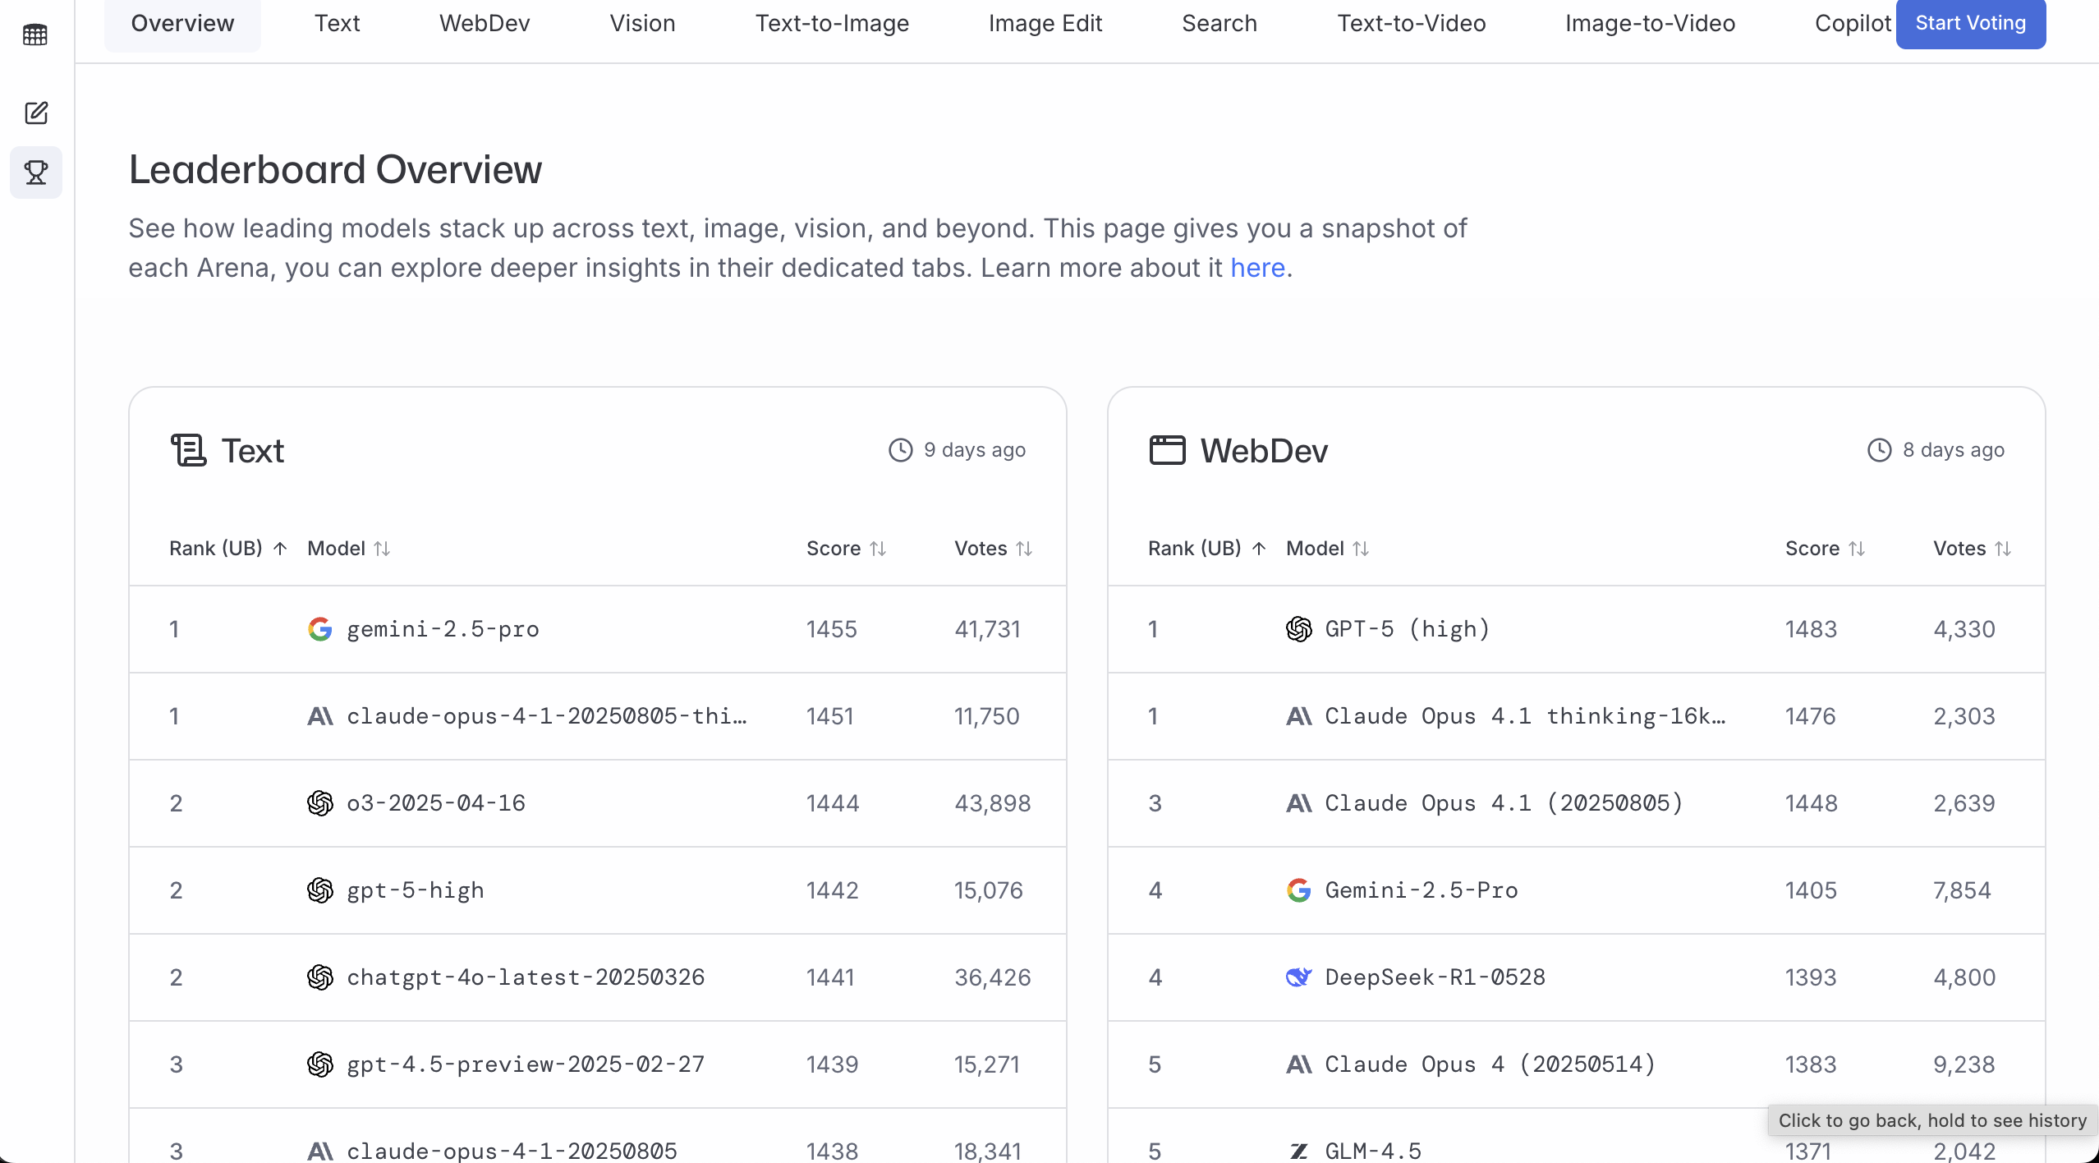The width and height of the screenshot is (2099, 1163).
Task: Sort WebDev table by Votes column
Action: pos(1972,549)
